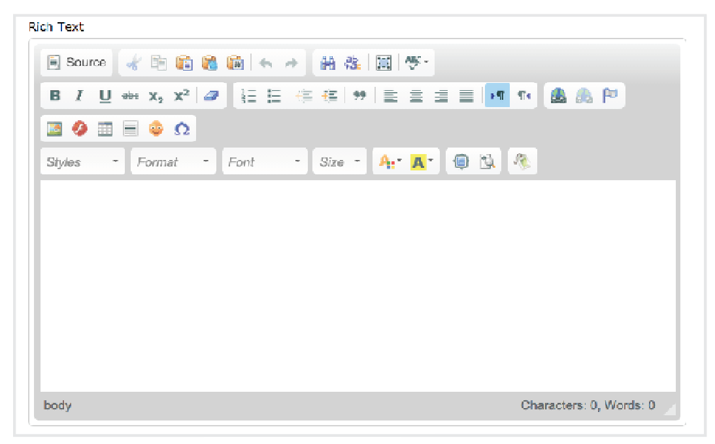Viewport: 715px width, 444px height.
Task: Remove formatting with the eraser icon
Action: tap(212, 96)
